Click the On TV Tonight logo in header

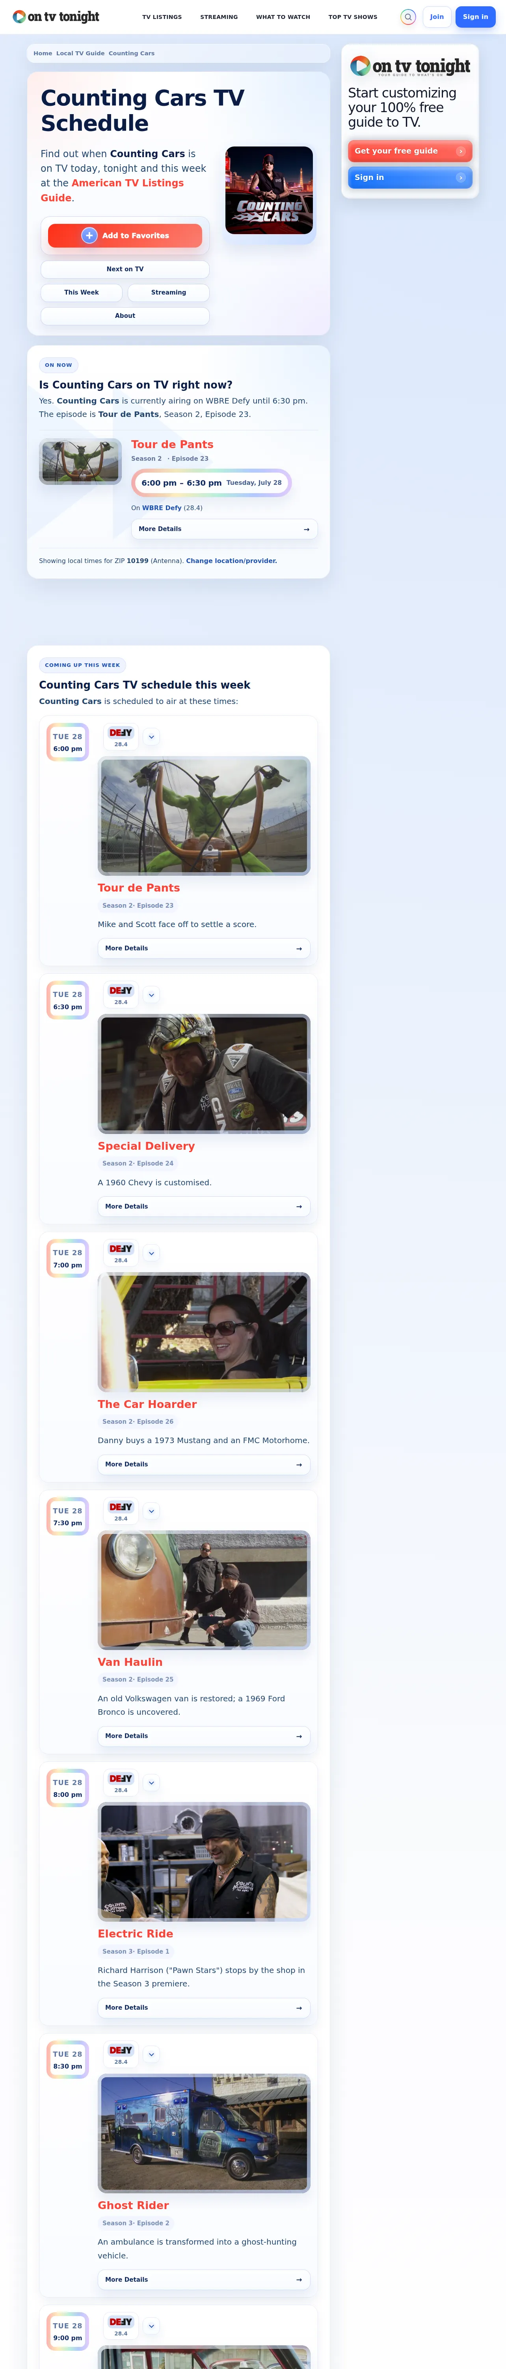[x=56, y=17]
